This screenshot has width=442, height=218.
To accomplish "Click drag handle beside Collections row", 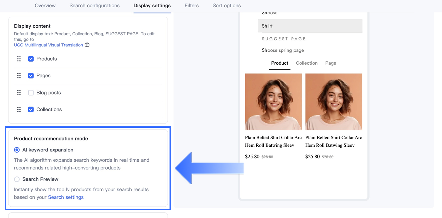I will 19,110.
